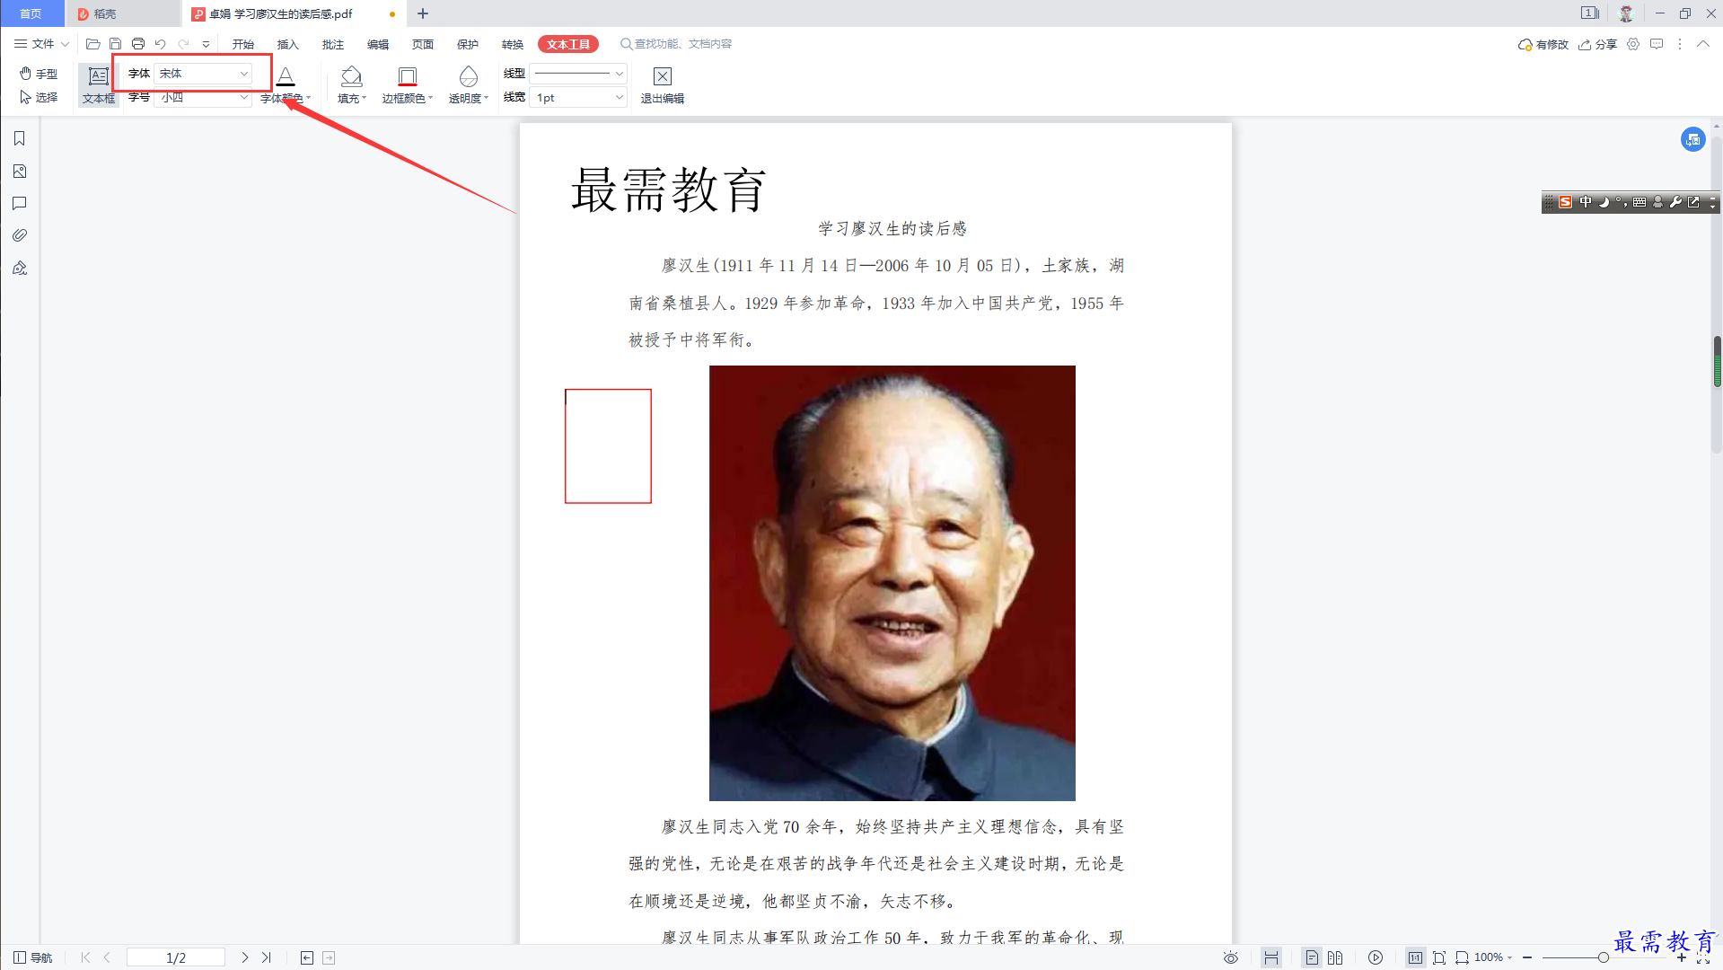Expand the 填充 dropdown arrow
This screenshot has width=1723, height=970.
tap(364, 98)
